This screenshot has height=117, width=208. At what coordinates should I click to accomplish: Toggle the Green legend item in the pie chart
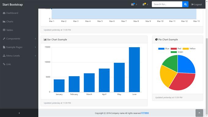pyautogui.click(x=177, y=52)
